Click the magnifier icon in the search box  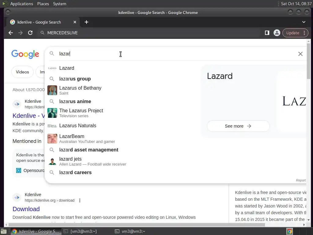[52, 54]
